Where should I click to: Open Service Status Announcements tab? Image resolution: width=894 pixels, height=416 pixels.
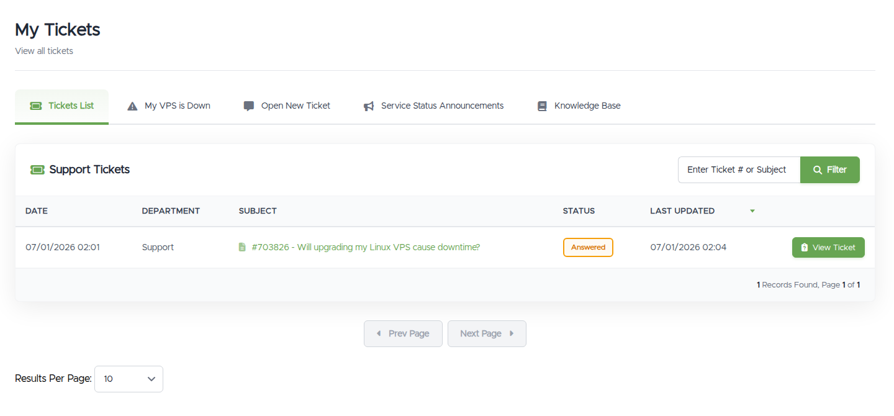point(433,106)
